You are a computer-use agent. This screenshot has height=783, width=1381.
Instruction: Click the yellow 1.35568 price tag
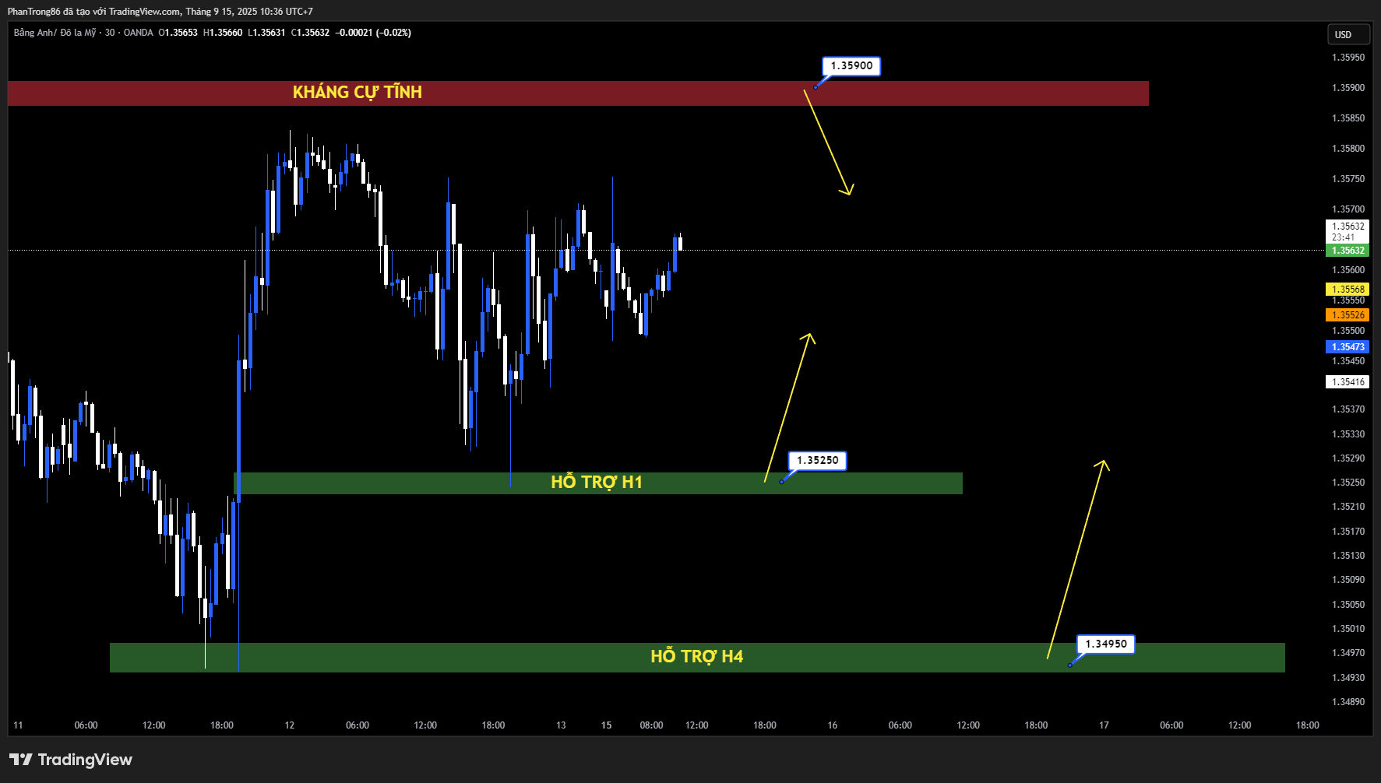[x=1348, y=290]
